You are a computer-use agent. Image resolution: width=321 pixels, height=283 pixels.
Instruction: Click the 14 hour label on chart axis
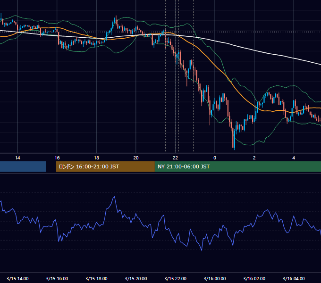[x=17, y=158]
